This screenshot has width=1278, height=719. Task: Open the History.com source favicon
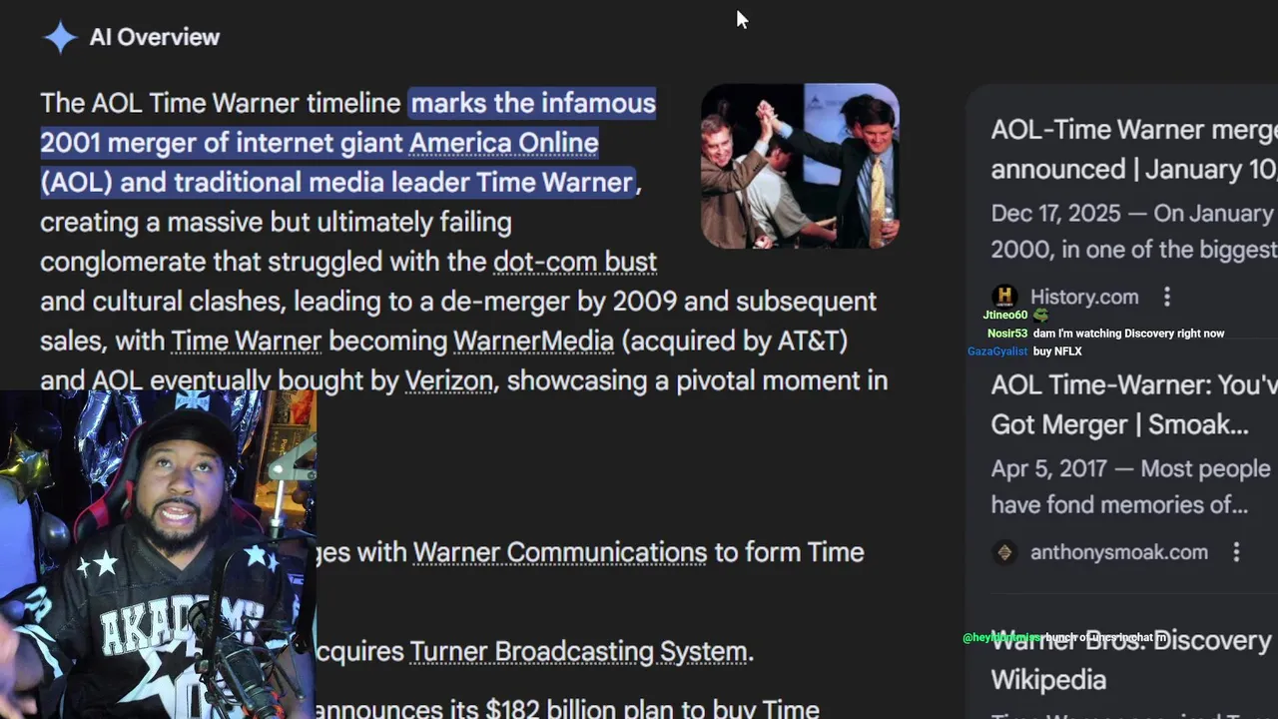point(1004,297)
